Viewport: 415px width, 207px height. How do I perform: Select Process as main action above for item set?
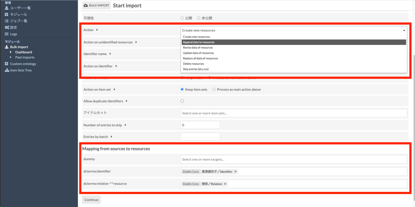214,89
